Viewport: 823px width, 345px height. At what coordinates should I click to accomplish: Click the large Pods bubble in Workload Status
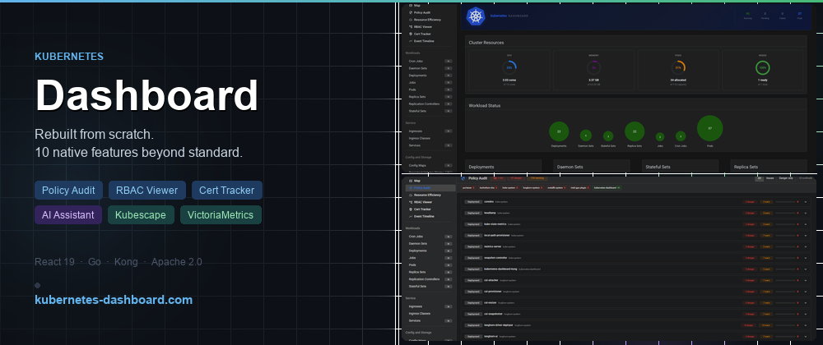tap(709, 128)
